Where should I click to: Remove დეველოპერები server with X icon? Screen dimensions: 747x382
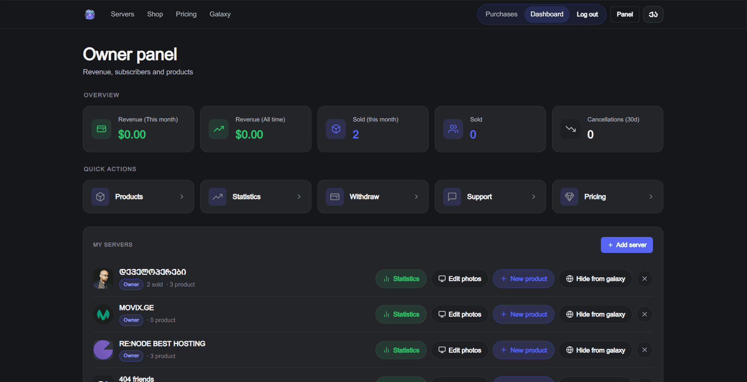(x=645, y=279)
